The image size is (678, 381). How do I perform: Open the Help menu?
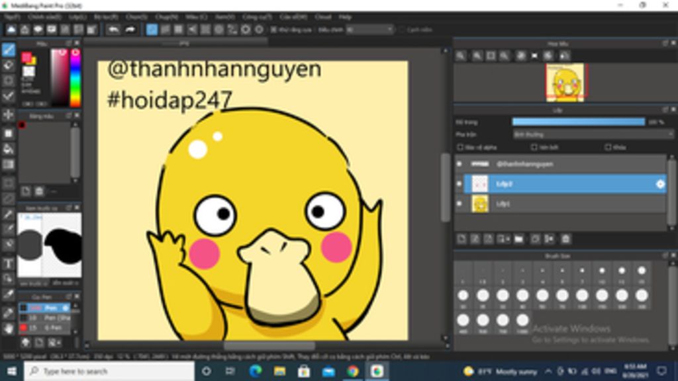coord(345,17)
